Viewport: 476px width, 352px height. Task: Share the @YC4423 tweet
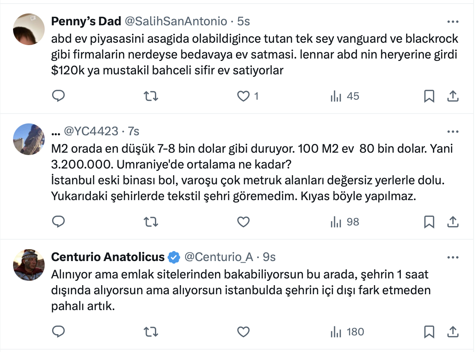452,222
